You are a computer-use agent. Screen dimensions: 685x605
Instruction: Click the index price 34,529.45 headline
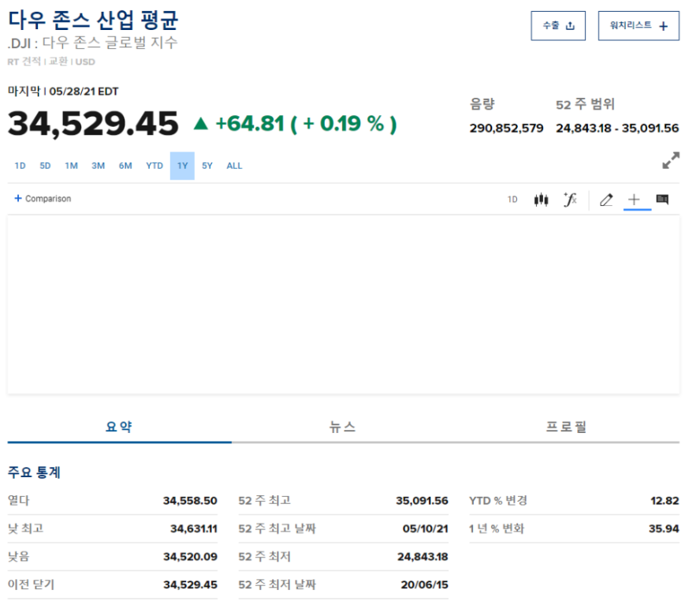click(x=93, y=124)
